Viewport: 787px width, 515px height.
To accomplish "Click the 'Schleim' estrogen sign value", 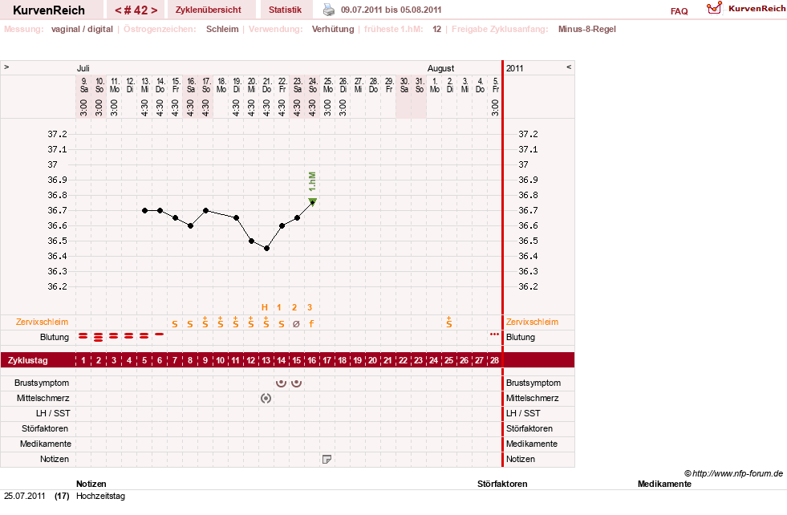I will coord(222,29).
